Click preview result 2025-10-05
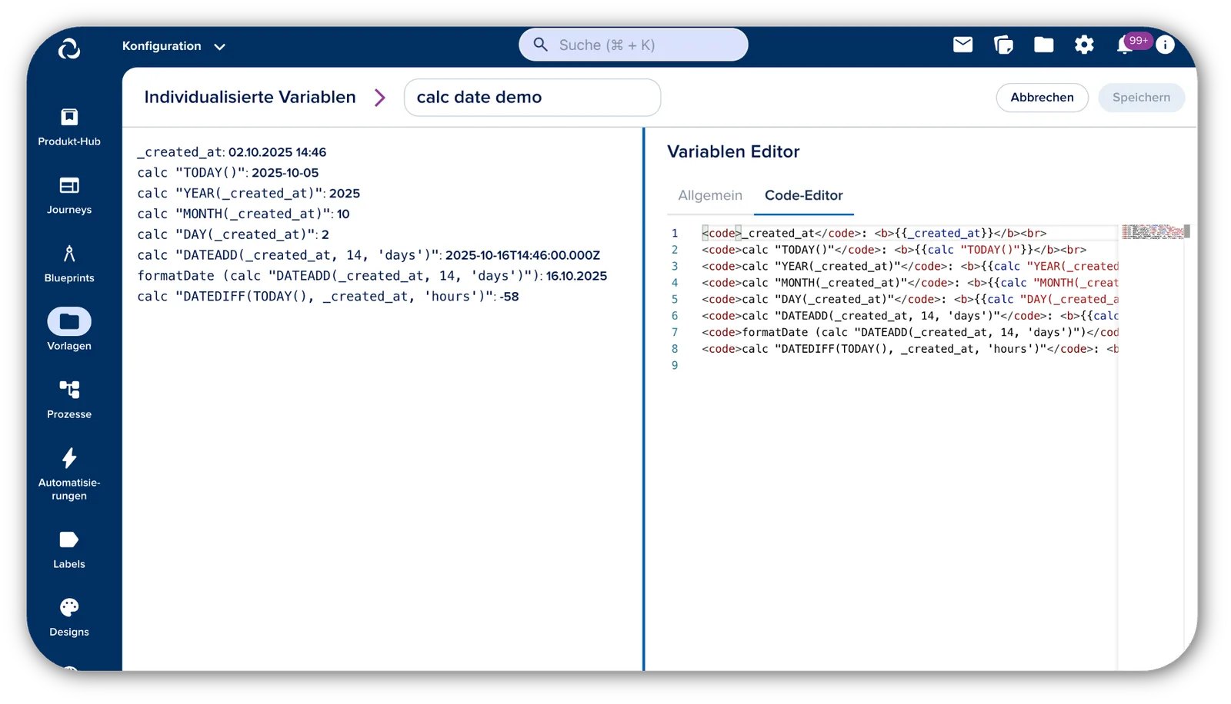 click(285, 173)
